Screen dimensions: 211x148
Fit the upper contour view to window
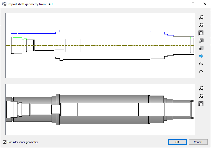click(201, 33)
